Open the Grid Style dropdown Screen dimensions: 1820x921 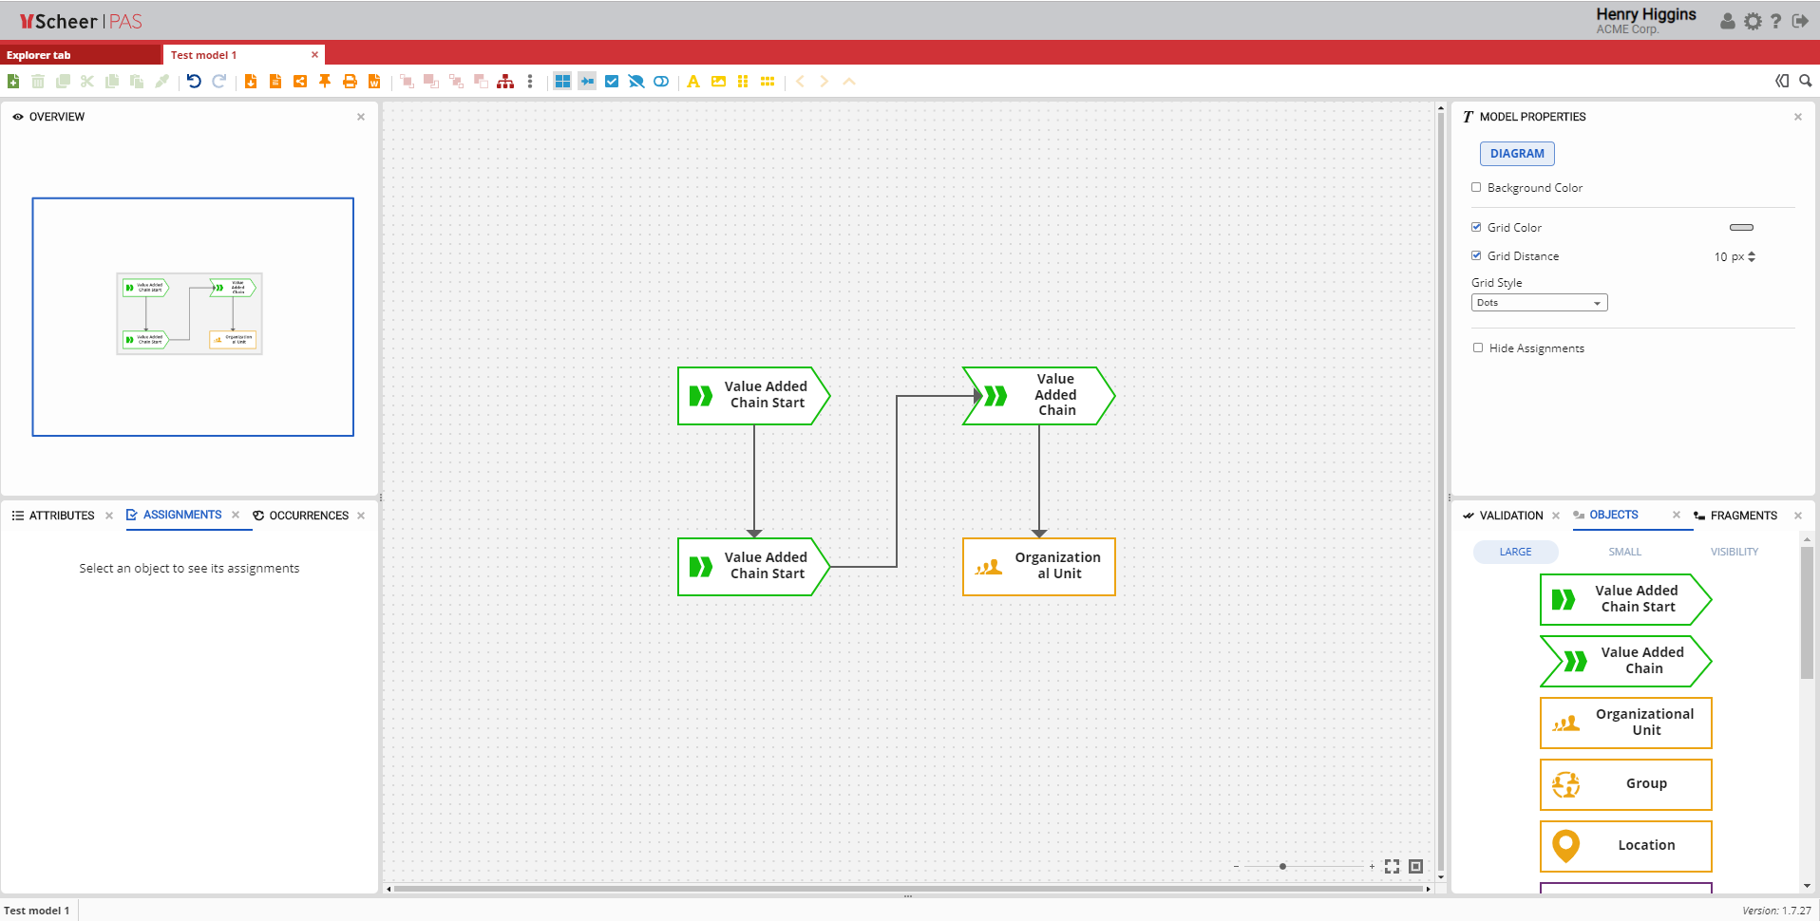pyautogui.click(x=1539, y=303)
